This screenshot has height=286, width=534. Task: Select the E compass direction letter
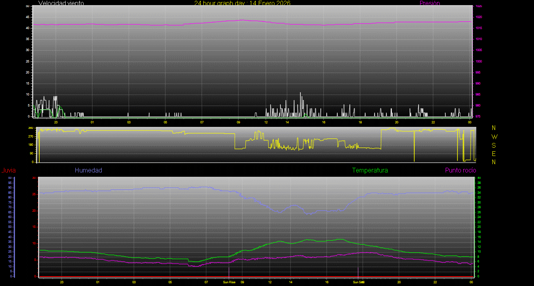point(494,154)
